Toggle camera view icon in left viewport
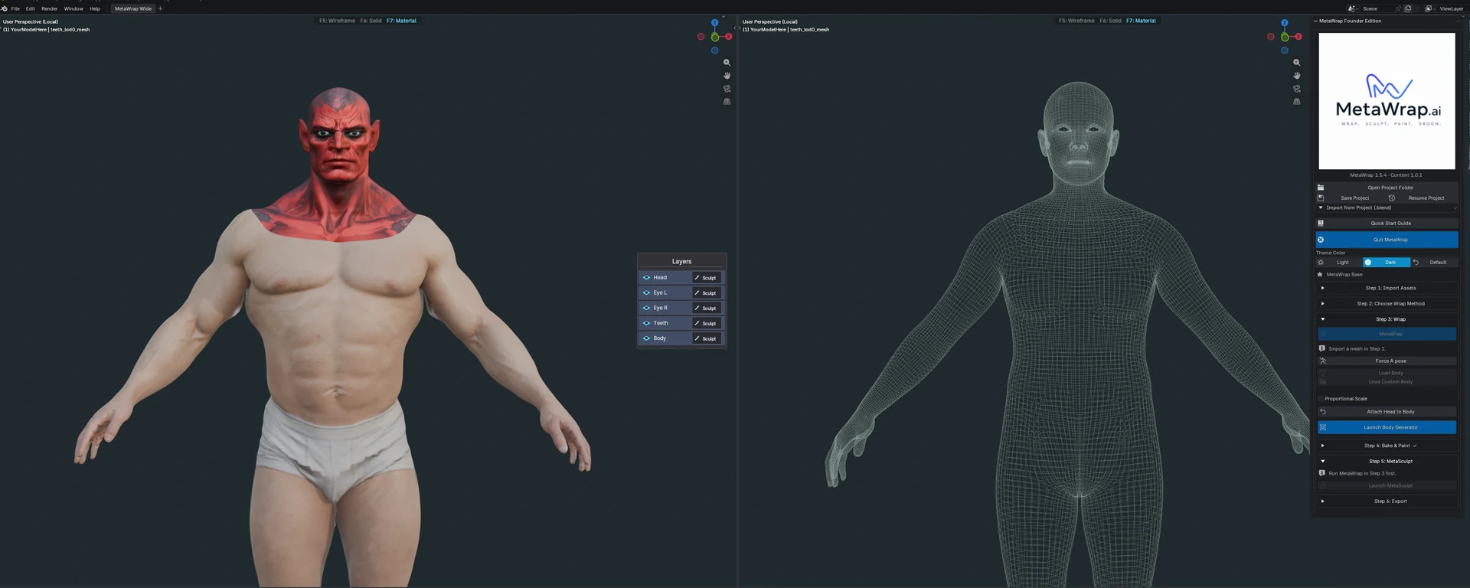This screenshot has width=1470, height=588. (x=727, y=89)
